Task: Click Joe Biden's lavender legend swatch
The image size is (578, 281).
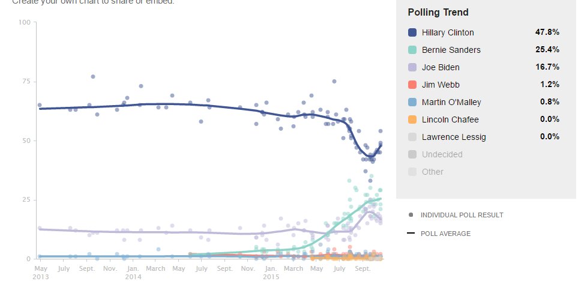Action: click(412, 67)
